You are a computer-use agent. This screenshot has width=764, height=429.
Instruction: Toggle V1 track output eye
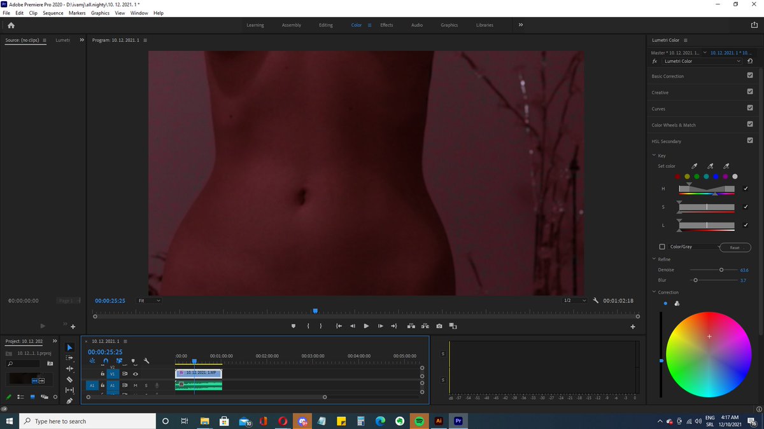click(136, 374)
